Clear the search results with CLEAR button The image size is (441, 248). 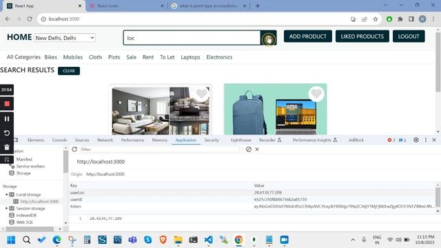tap(69, 71)
